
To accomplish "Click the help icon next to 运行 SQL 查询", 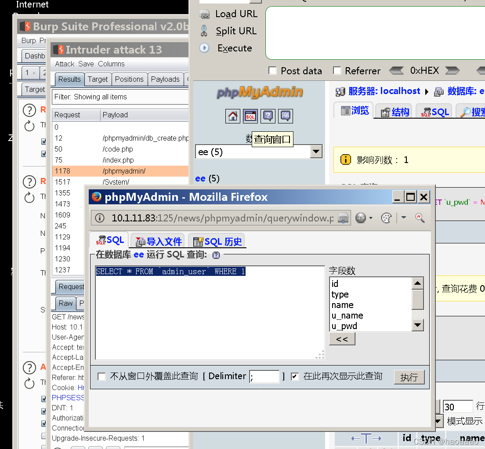I will [216, 255].
